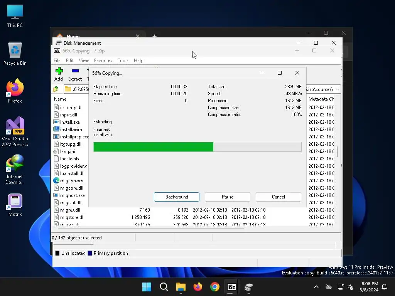
Task: Select the itgtupg.dll file row
Action: (x=71, y=144)
